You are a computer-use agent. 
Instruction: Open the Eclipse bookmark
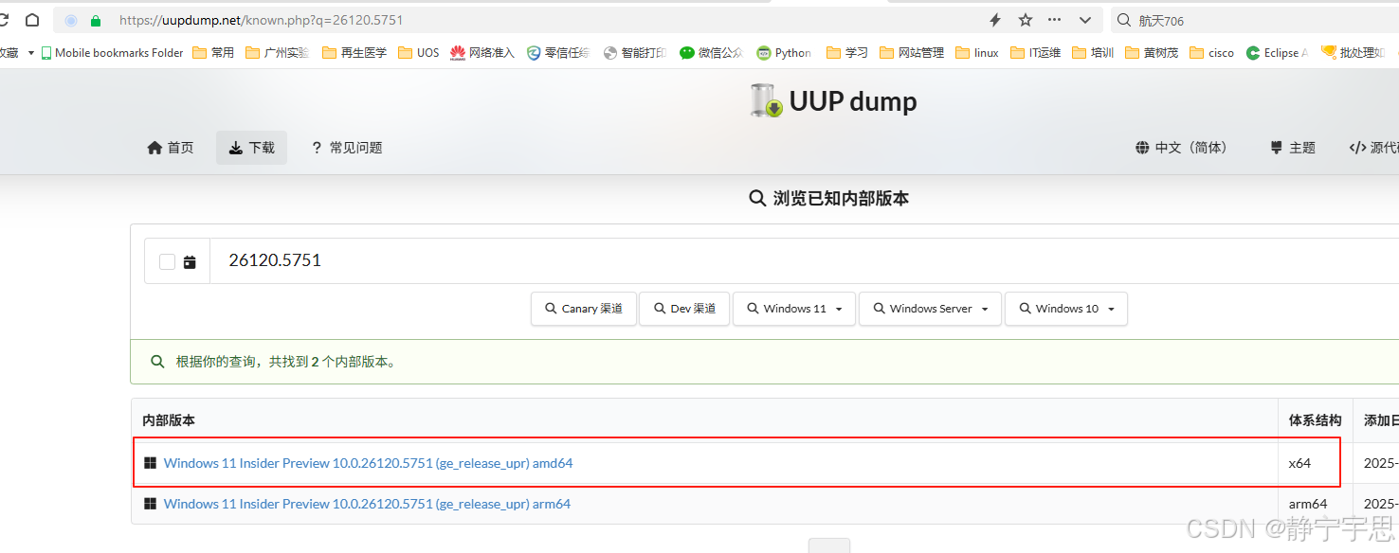[1278, 53]
